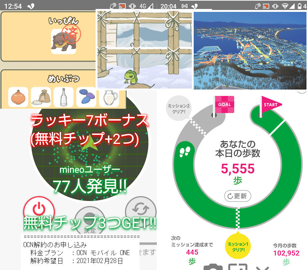Tap the onion specialty item
The height and width of the screenshot is (270, 307).
point(18,97)
